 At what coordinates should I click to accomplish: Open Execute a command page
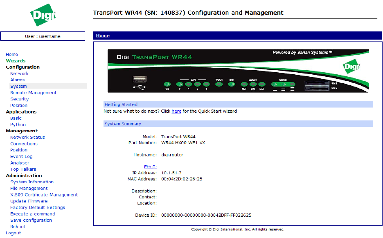pyautogui.click(x=32, y=214)
